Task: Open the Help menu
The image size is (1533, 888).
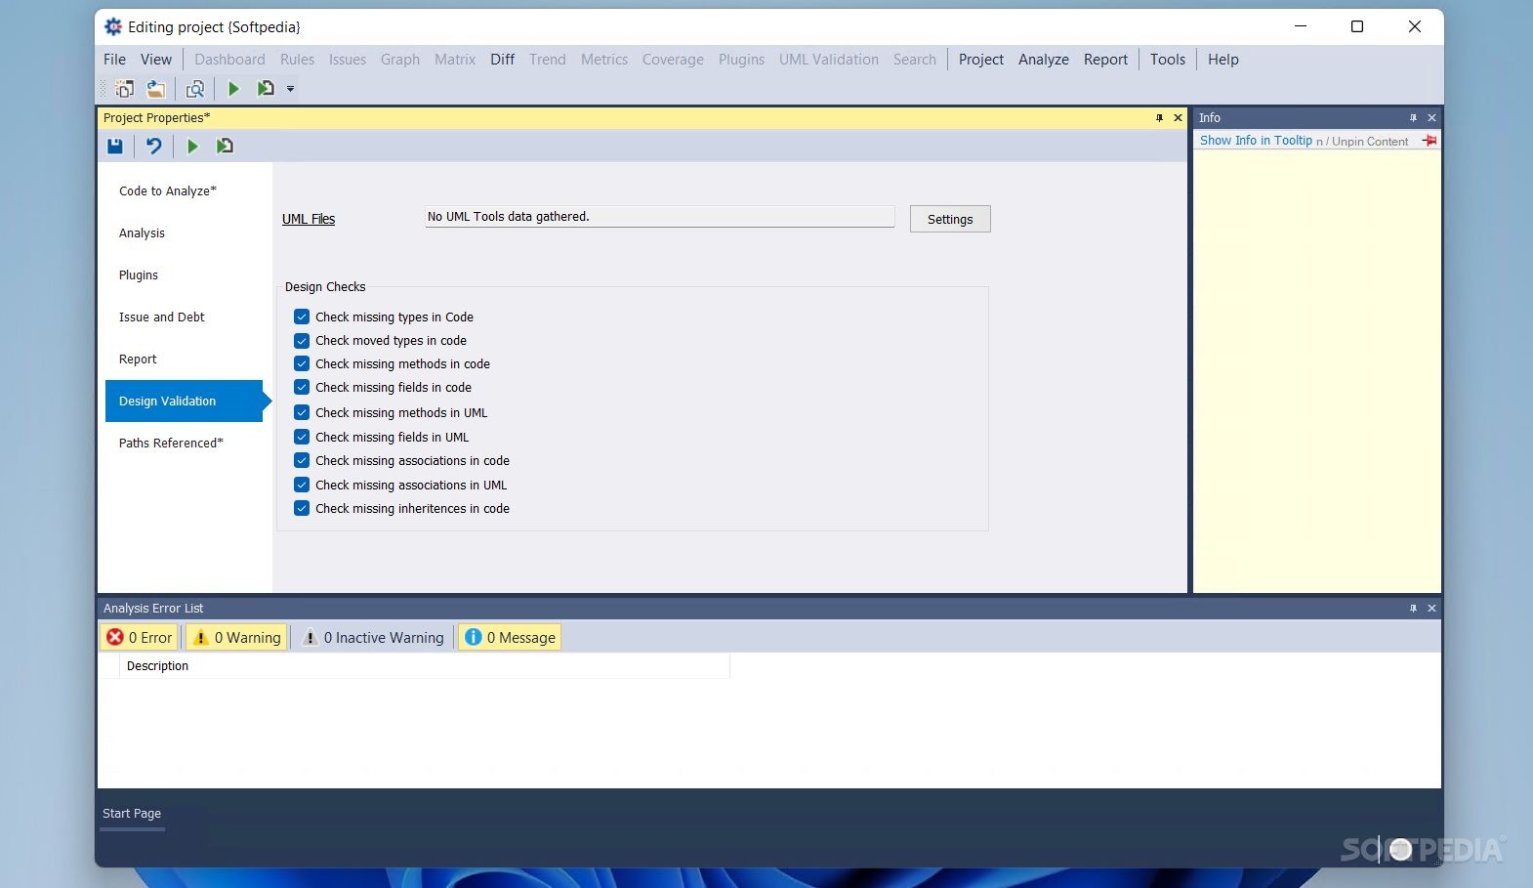Action: pyautogui.click(x=1222, y=60)
